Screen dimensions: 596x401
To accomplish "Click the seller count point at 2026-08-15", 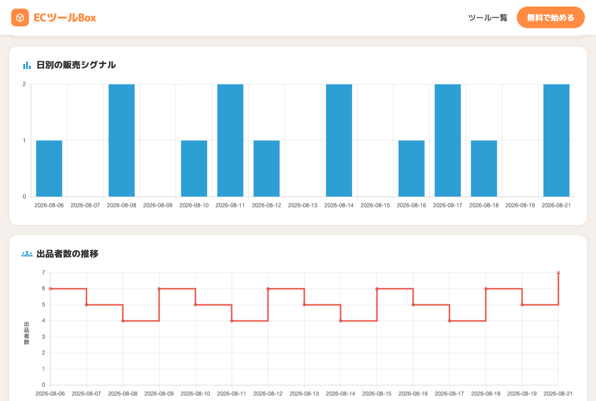I will (377, 289).
